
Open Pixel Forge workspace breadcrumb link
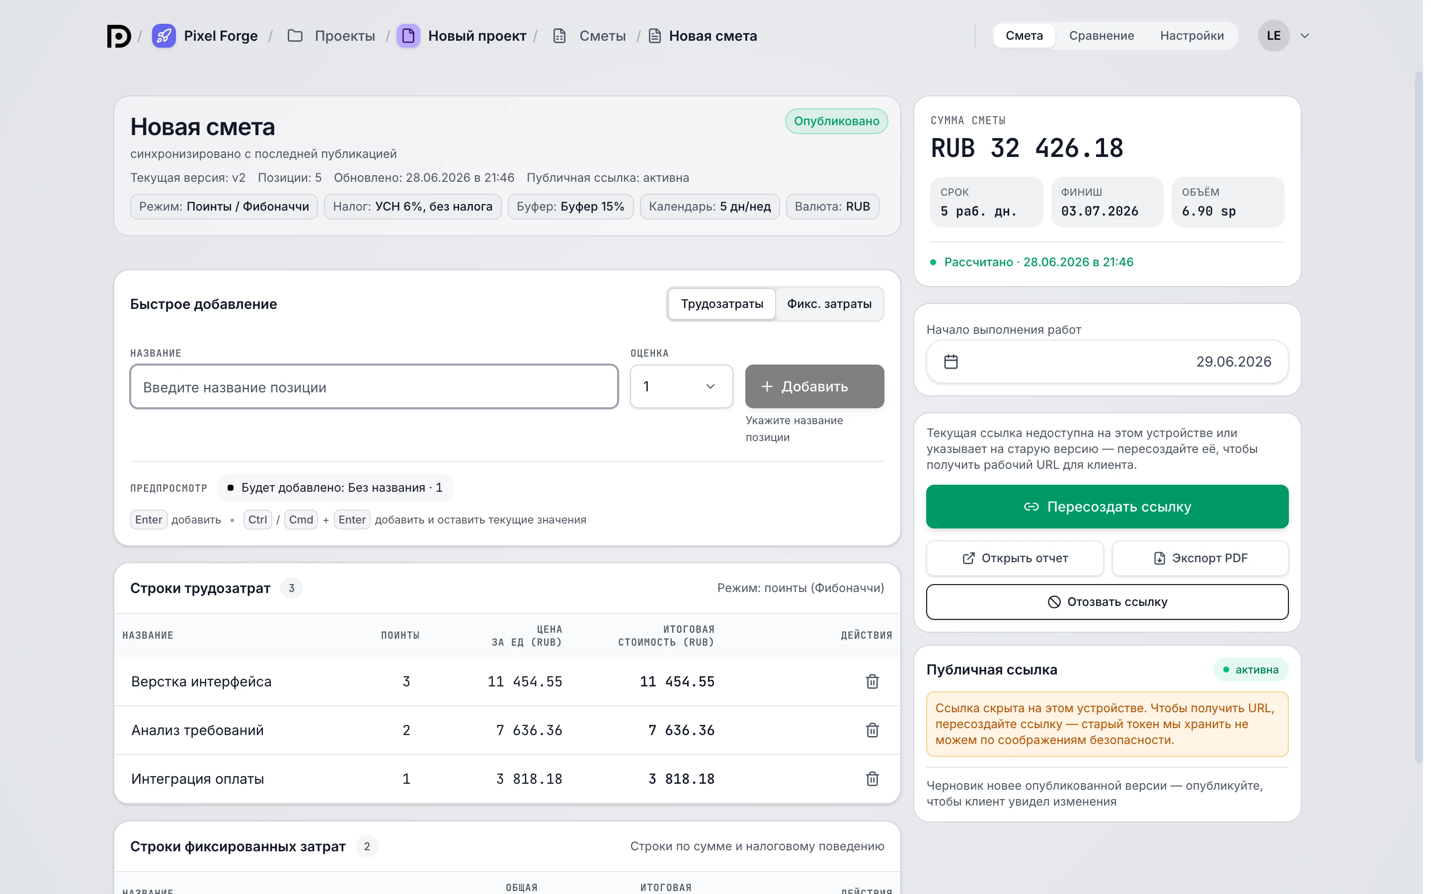(221, 36)
